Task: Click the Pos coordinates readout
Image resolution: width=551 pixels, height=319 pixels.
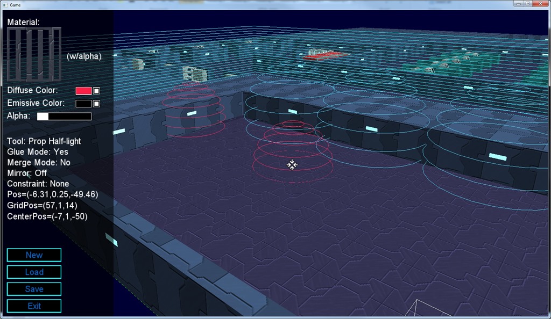Action: (53, 194)
